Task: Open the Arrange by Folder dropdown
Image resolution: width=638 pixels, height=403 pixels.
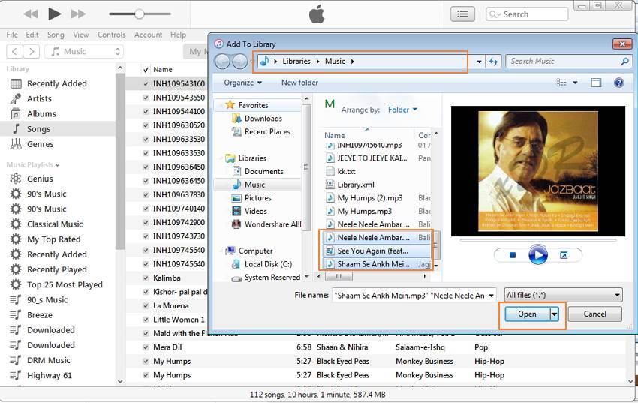Action: [x=402, y=110]
